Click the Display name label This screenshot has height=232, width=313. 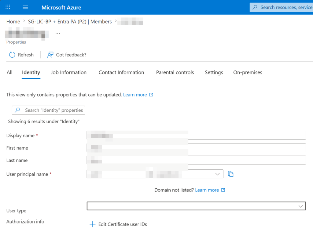coord(20,136)
